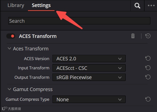Delete the ACES Transform effect
Image resolution: width=157 pixels, height=112 pixels.
[133, 36]
